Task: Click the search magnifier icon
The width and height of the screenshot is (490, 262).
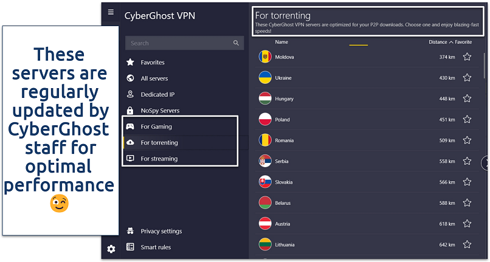Action: point(236,43)
